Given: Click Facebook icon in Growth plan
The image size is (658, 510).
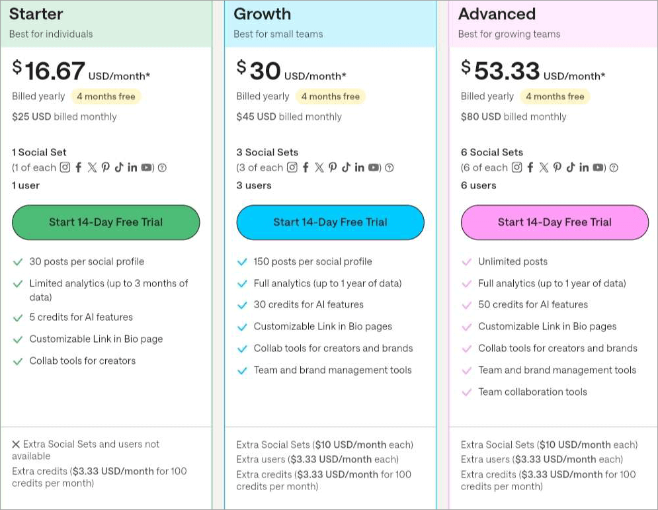Looking at the screenshot, I should click(306, 167).
